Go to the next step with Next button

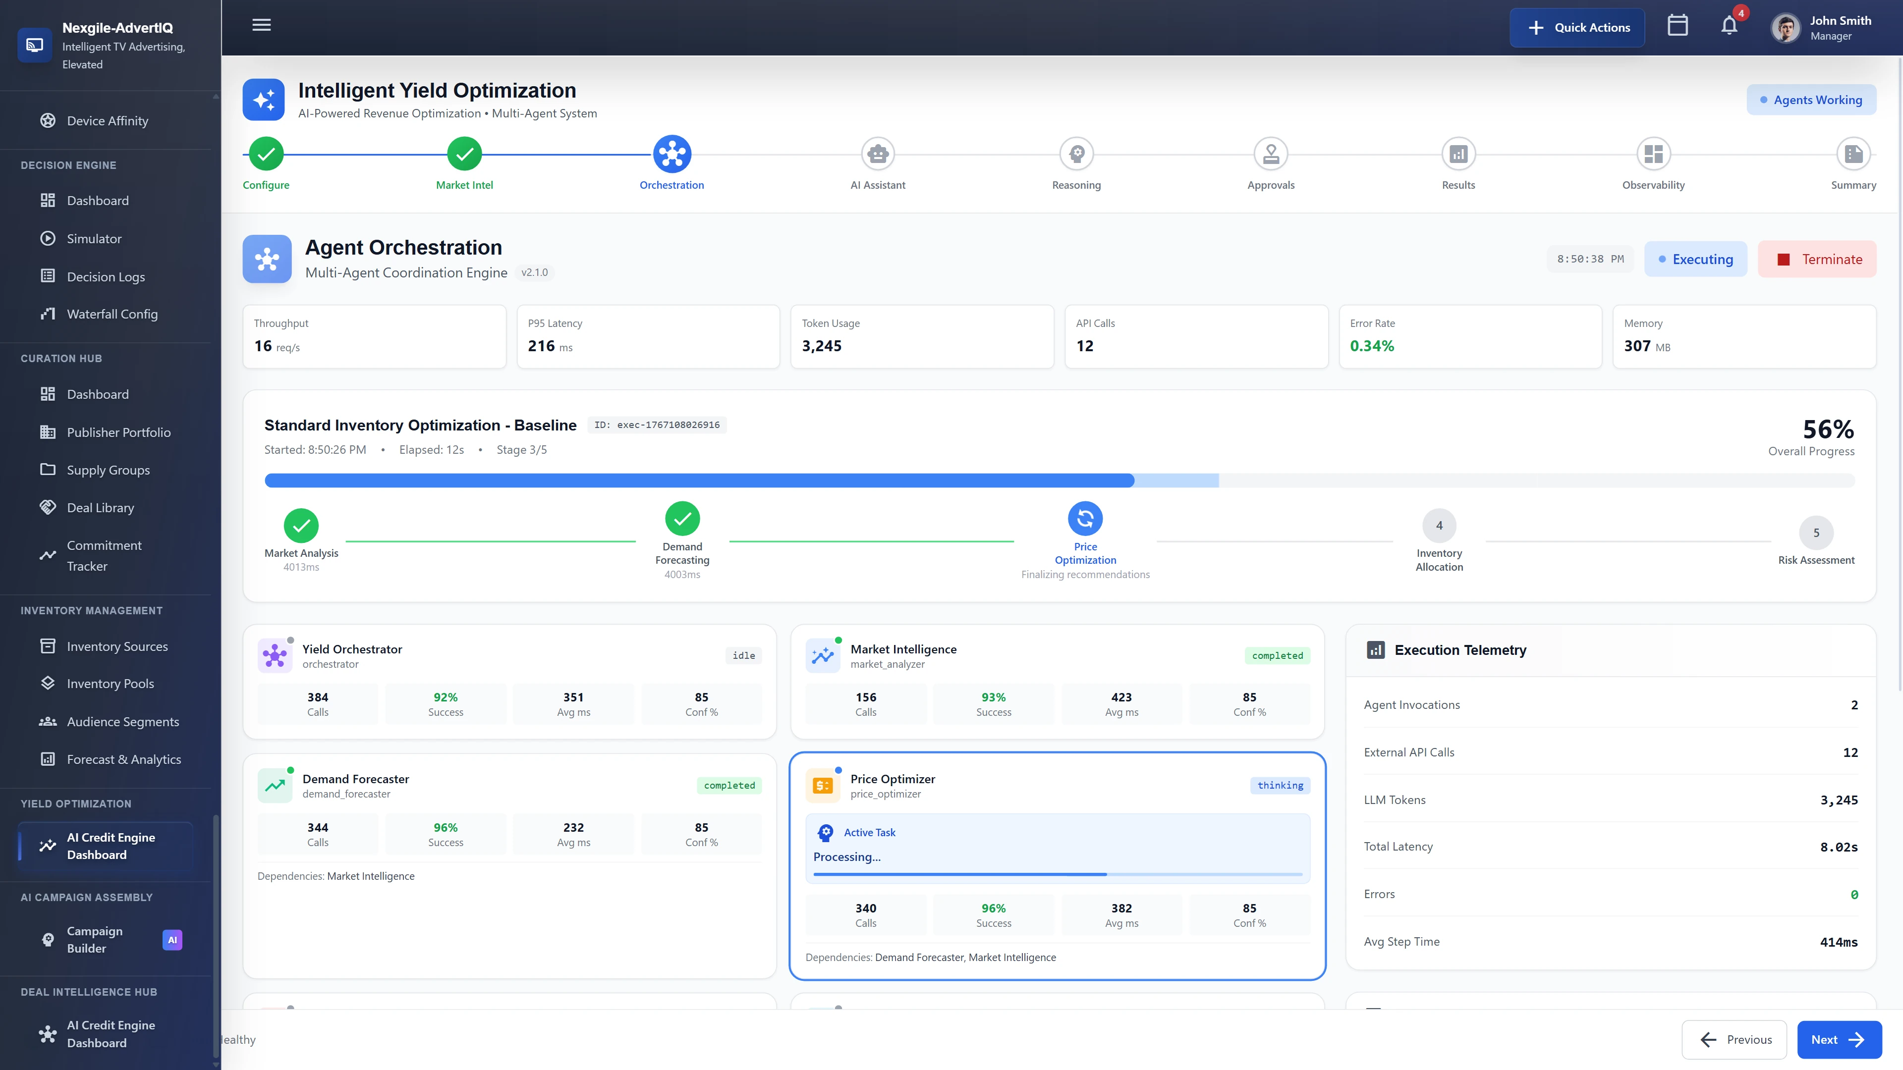(x=1840, y=1039)
